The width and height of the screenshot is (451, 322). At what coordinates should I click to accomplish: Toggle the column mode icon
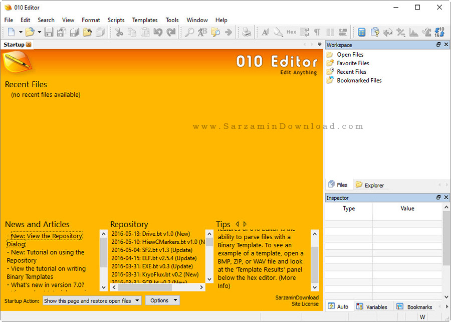[330, 32]
